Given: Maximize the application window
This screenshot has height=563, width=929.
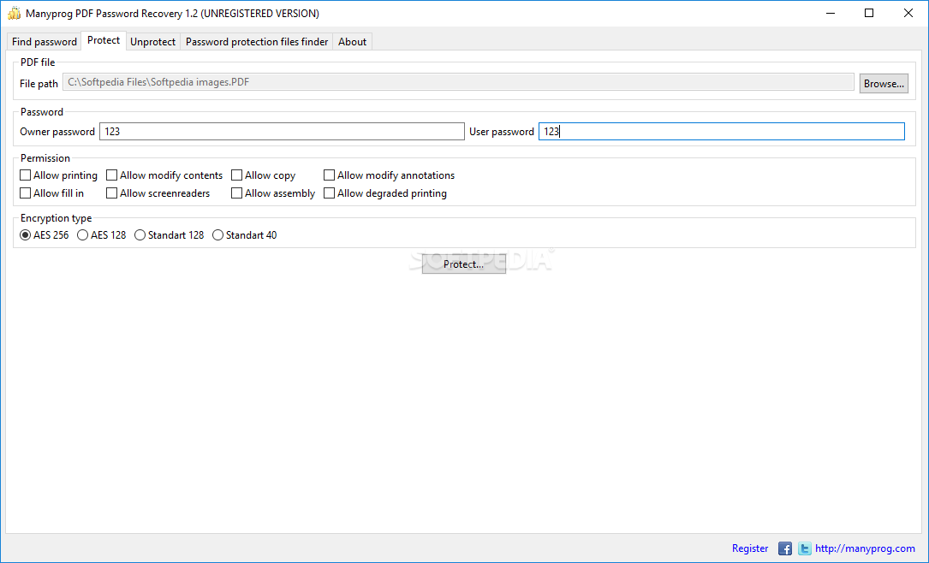Looking at the screenshot, I should click(x=869, y=13).
